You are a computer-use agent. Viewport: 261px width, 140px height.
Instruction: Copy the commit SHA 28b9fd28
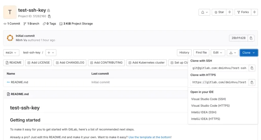[x=251, y=38]
